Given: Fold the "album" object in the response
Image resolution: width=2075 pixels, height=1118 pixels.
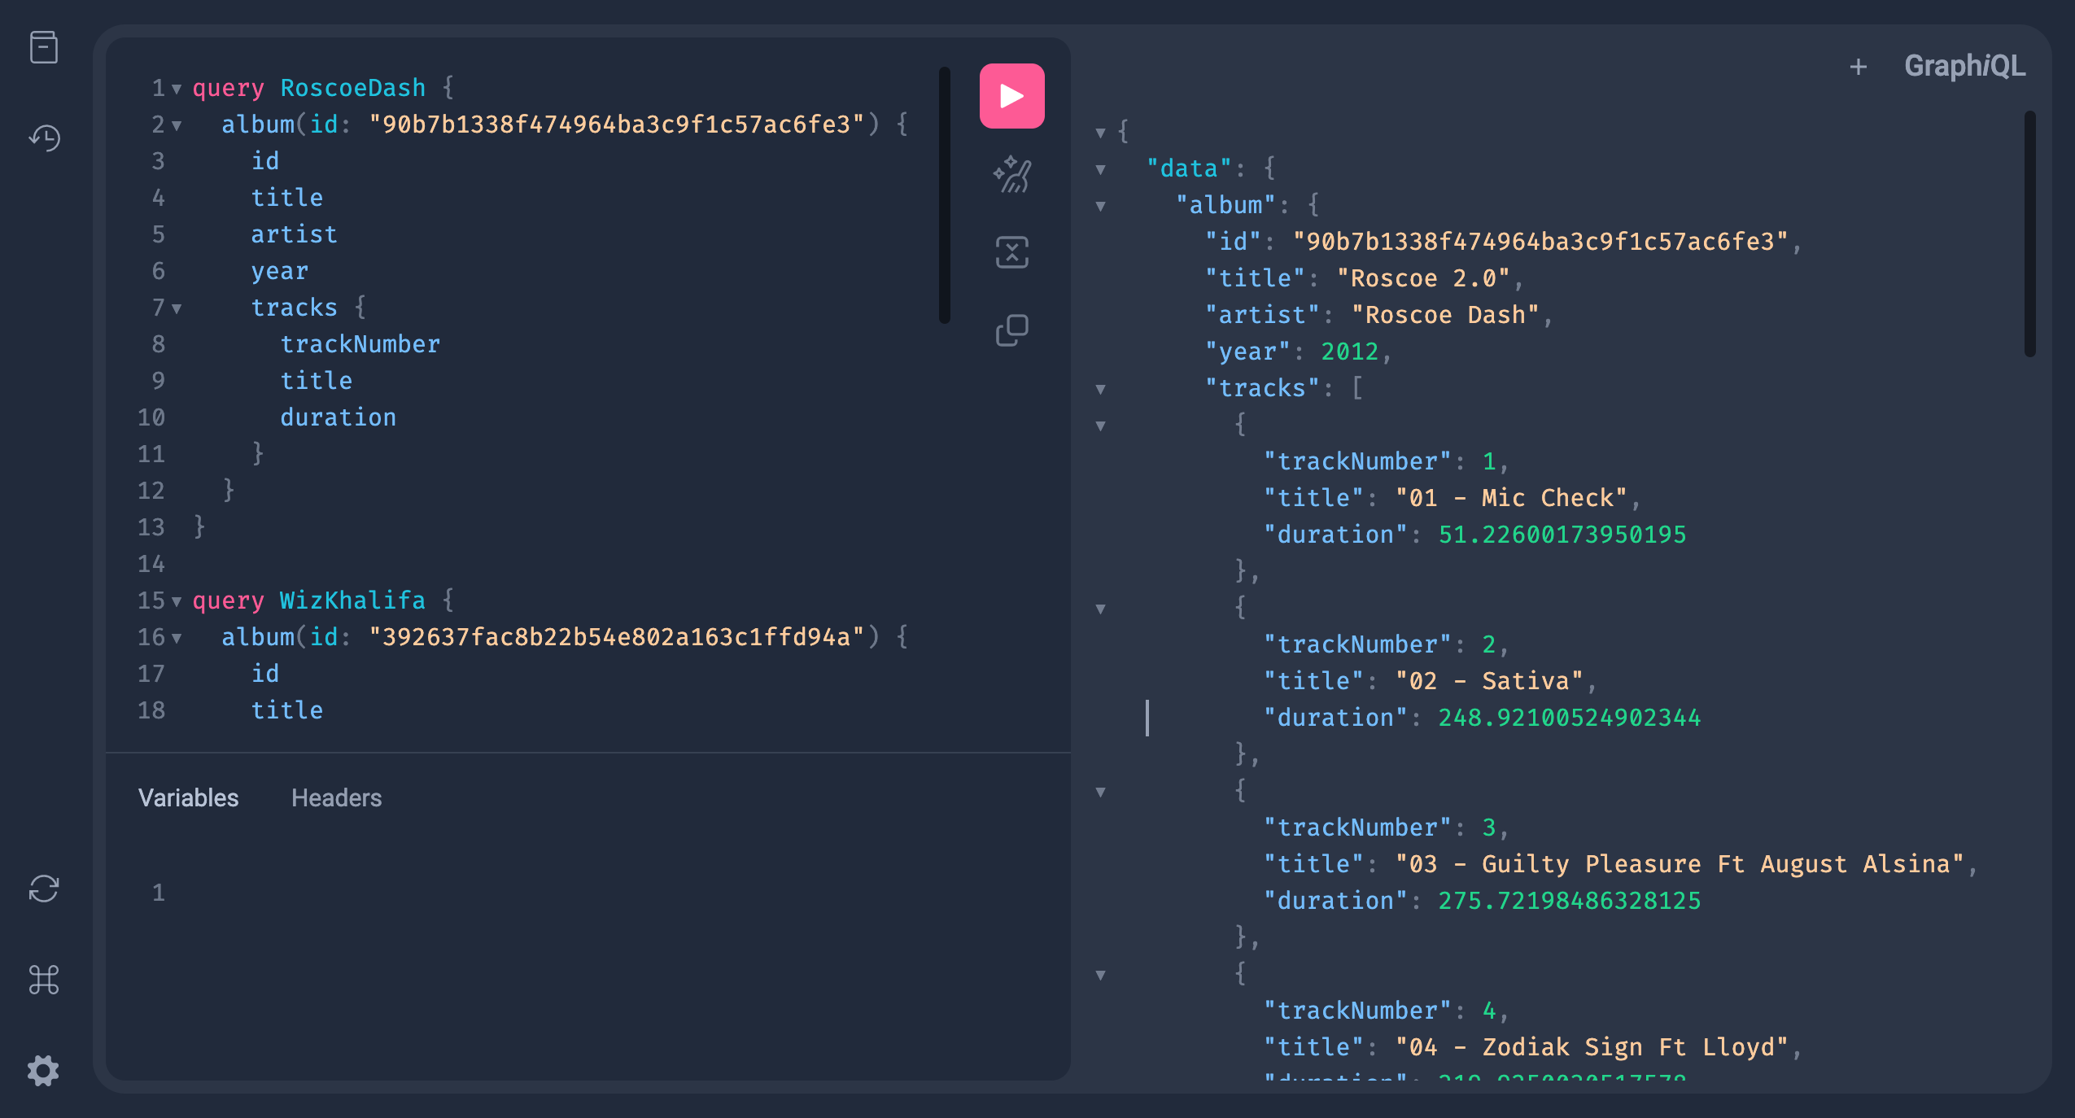Looking at the screenshot, I should tap(1100, 206).
